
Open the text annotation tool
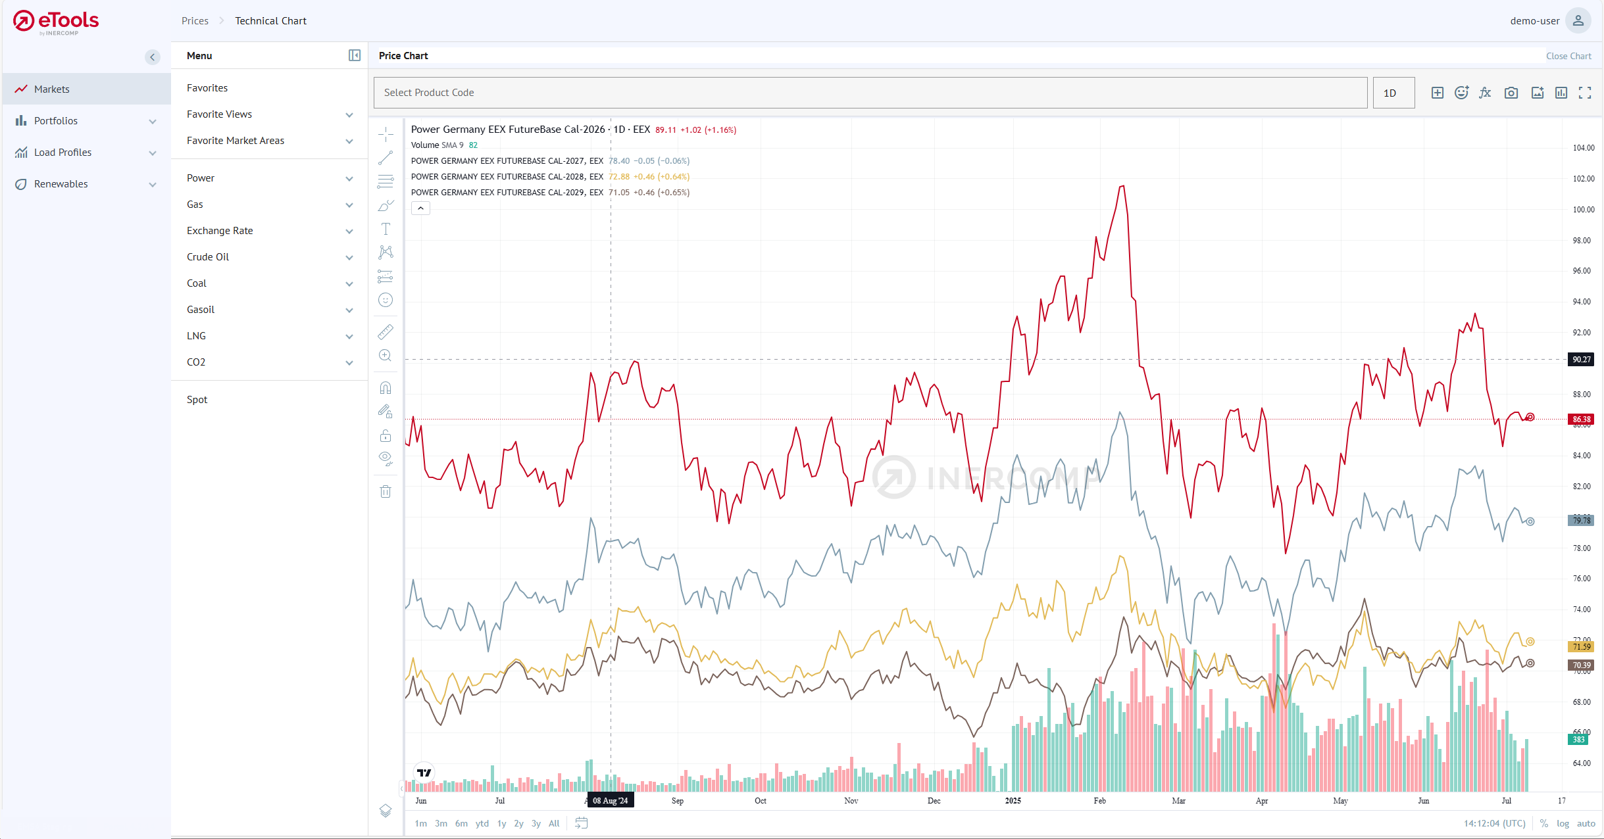(x=386, y=229)
